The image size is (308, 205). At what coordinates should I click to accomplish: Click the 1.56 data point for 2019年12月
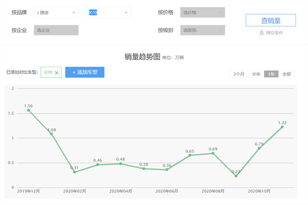(x=29, y=110)
